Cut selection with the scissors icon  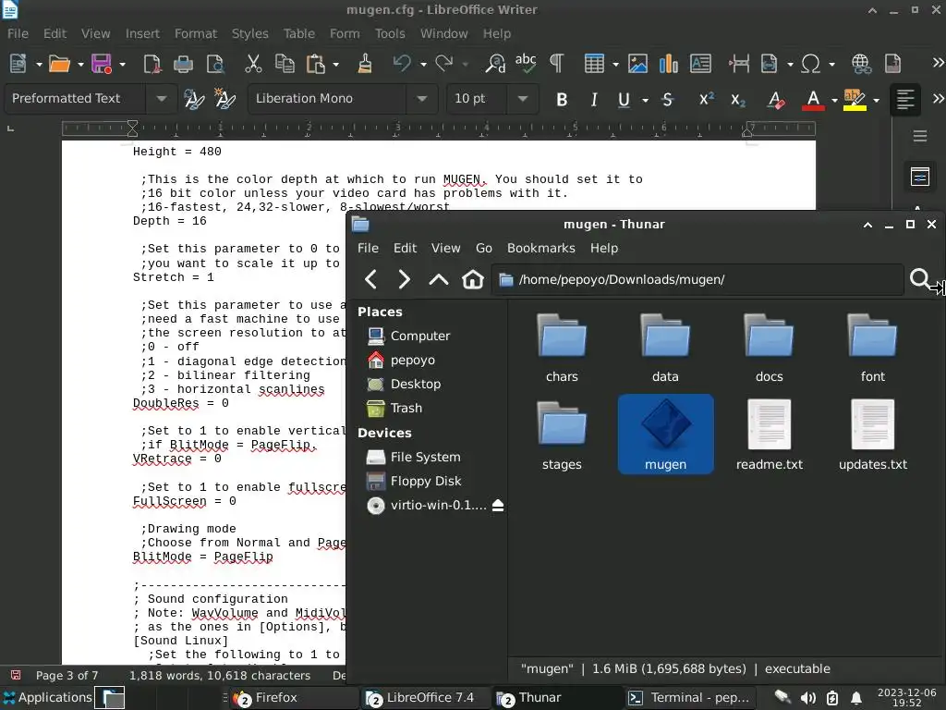click(253, 64)
